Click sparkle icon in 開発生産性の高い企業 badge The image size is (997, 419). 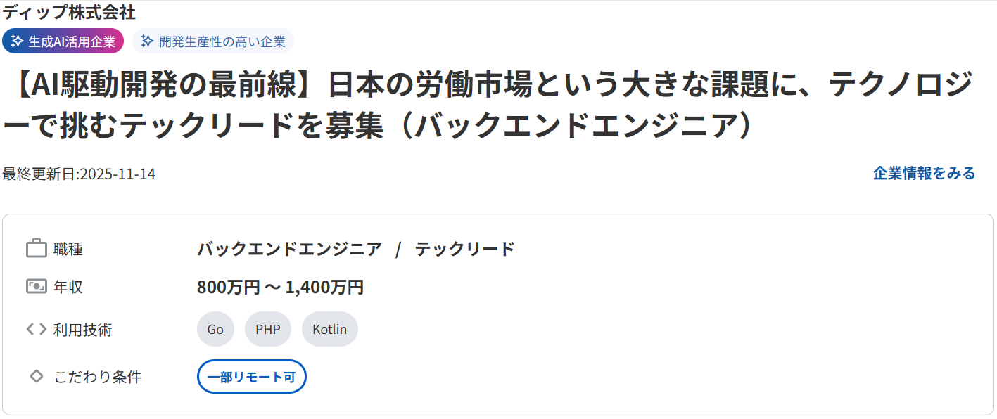(x=147, y=41)
